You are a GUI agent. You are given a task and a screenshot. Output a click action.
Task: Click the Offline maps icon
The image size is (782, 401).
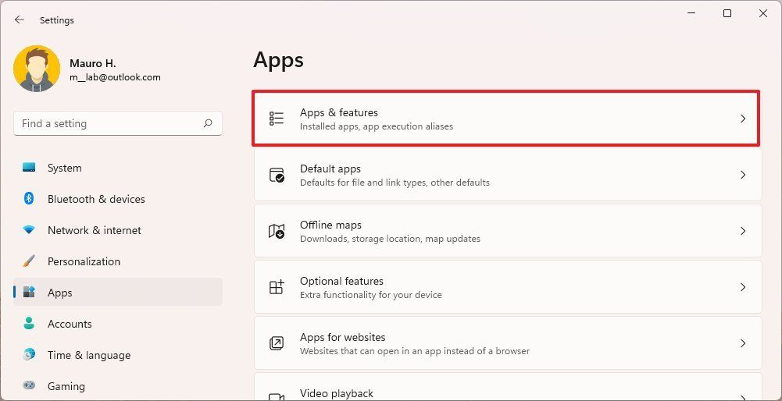click(x=277, y=231)
